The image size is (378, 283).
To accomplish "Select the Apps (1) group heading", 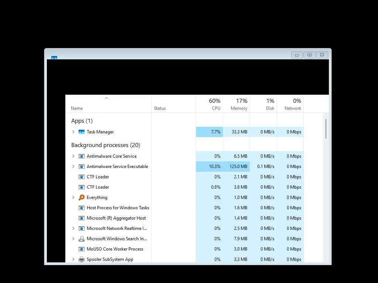I will pyautogui.click(x=82, y=121).
